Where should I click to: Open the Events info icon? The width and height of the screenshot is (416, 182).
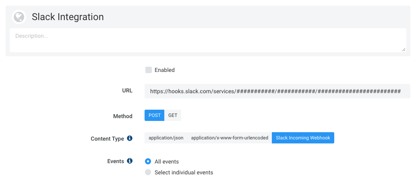click(x=130, y=161)
